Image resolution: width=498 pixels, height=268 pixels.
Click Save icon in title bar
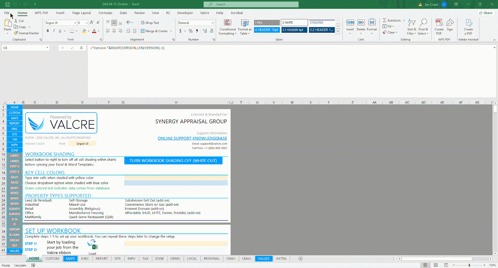coord(7,4)
